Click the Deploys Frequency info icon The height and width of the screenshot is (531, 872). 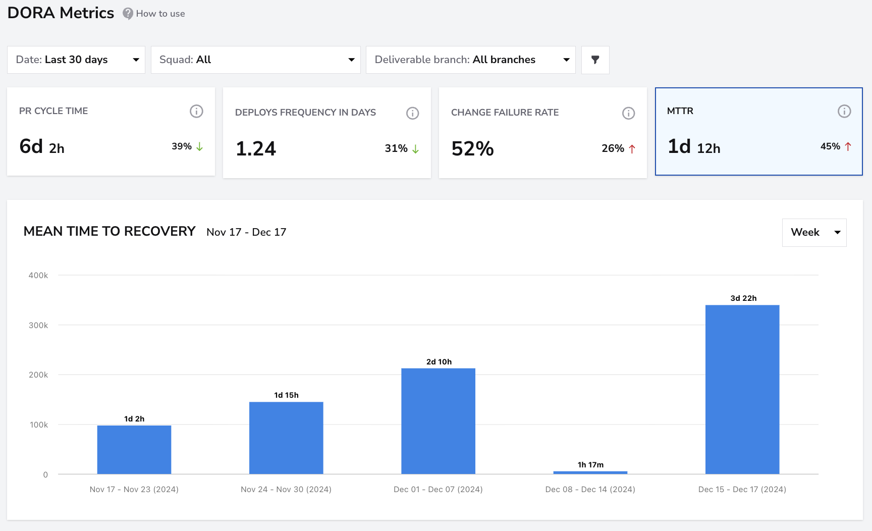[412, 113]
